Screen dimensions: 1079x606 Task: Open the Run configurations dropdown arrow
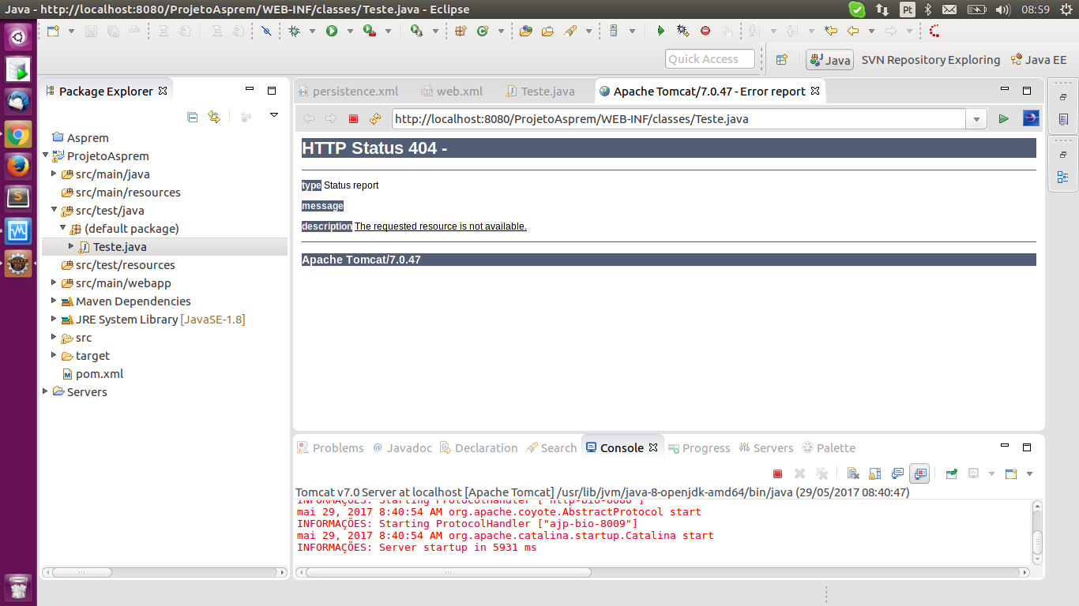pyautogui.click(x=350, y=31)
